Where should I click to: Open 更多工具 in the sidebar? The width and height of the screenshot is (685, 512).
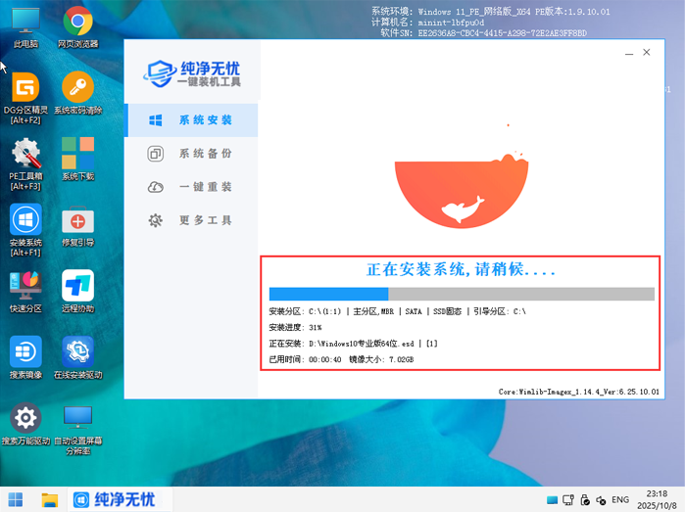(192, 220)
